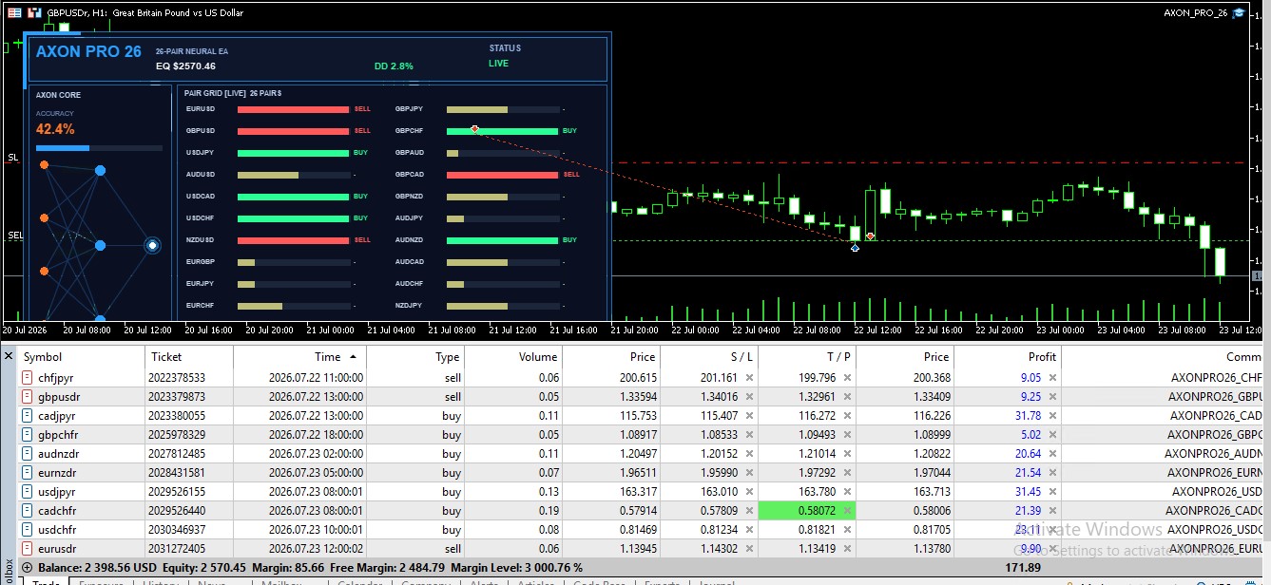Click the Margin Level 3 000.76 % text
Viewport: 1271px width, 585px height.
517,567
